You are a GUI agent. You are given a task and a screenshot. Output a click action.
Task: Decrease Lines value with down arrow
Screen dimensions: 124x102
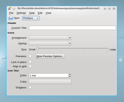70,76
